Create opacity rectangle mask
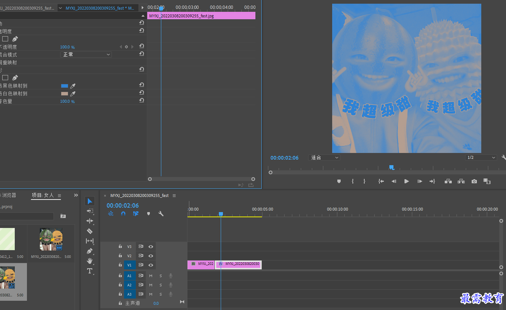The width and height of the screenshot is (506, 310). pos(5,39)
